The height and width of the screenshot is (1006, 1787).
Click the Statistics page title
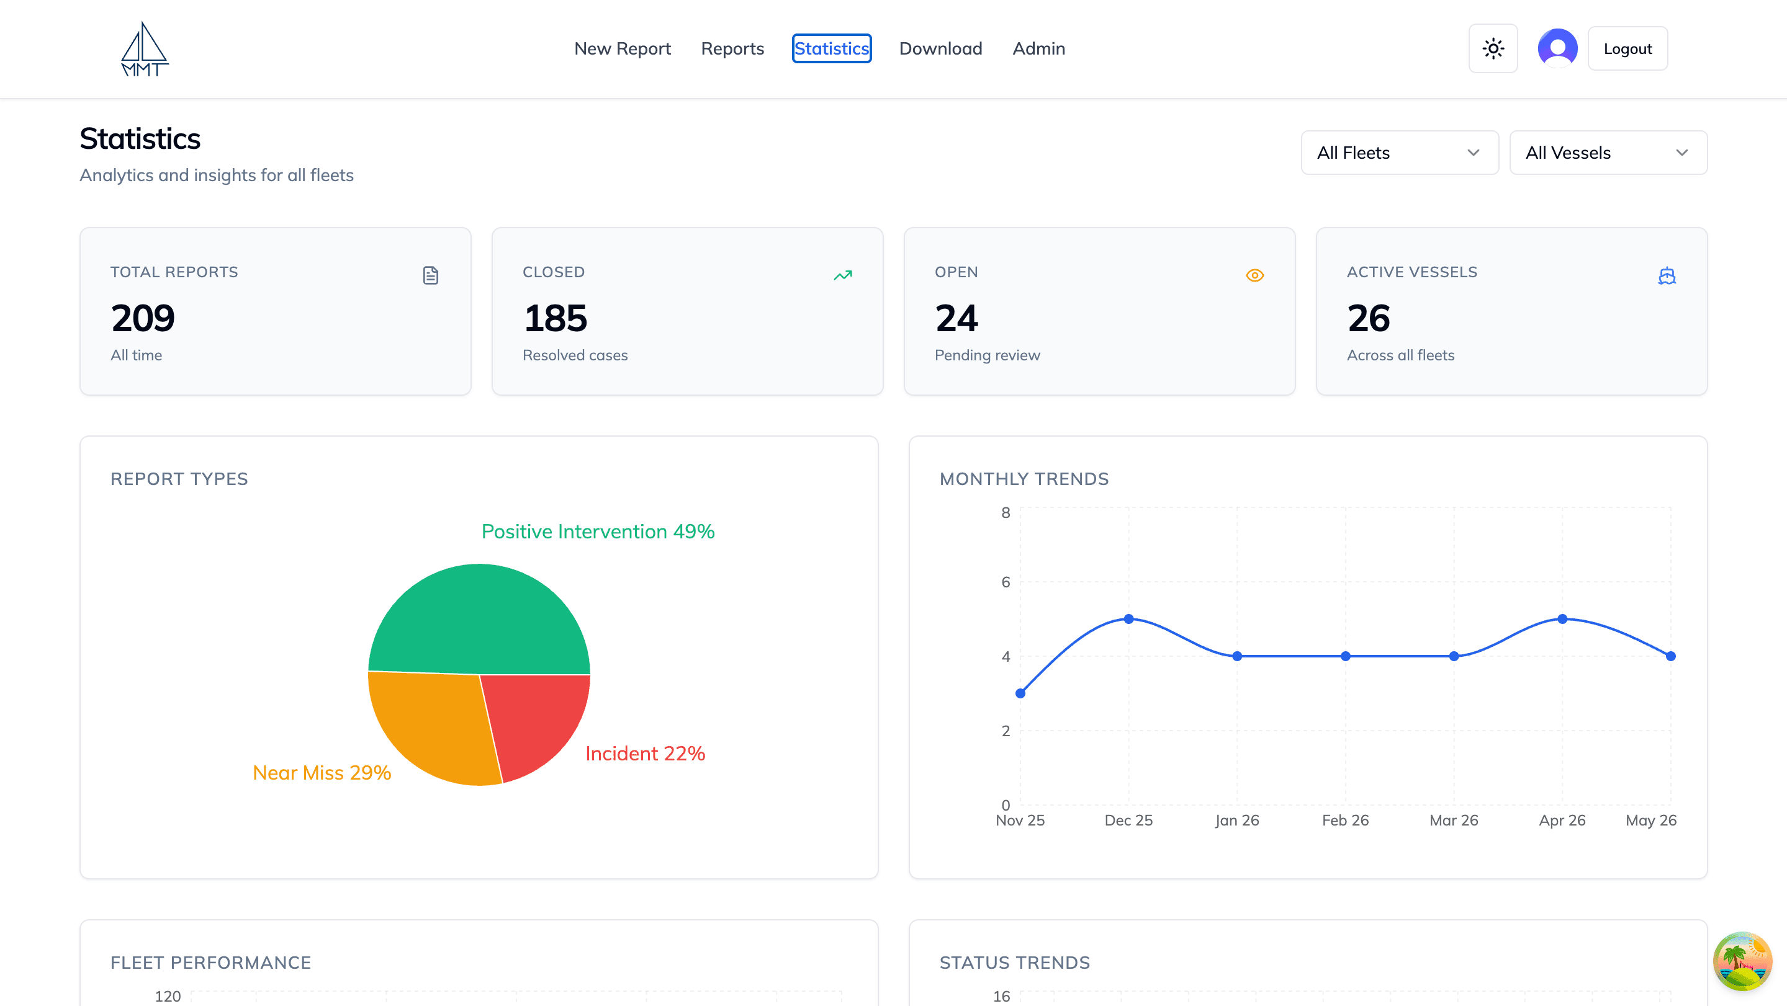tap(140, 139)
